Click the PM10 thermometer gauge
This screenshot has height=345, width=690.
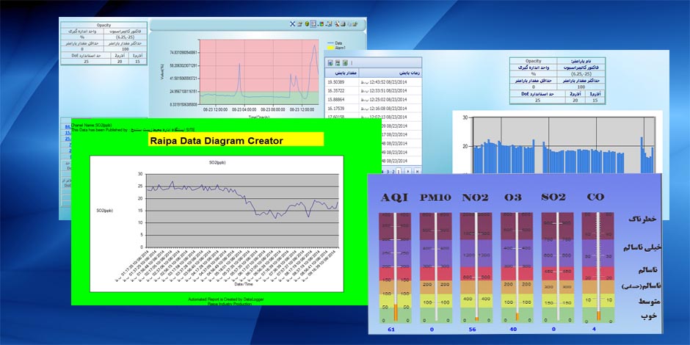click(435, 267)
